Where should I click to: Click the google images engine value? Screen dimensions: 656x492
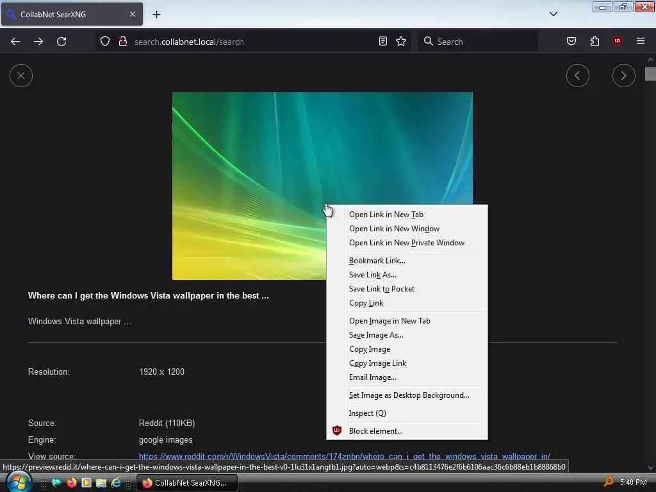[x=166, y=439]
